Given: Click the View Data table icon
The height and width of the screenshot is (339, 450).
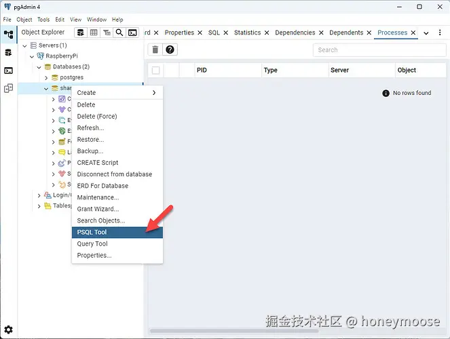Looking at the screenshot, I should pos(94,33).
